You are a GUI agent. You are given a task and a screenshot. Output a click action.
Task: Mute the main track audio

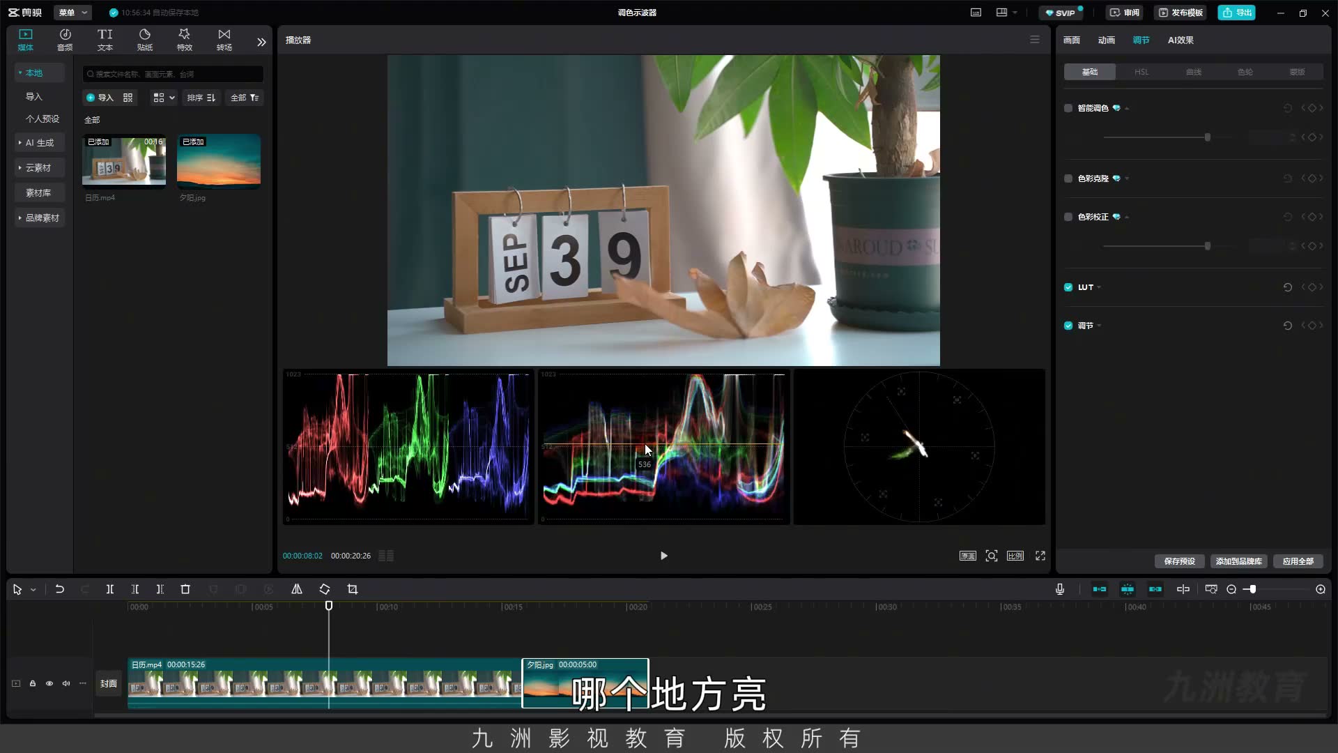point(66,683)
